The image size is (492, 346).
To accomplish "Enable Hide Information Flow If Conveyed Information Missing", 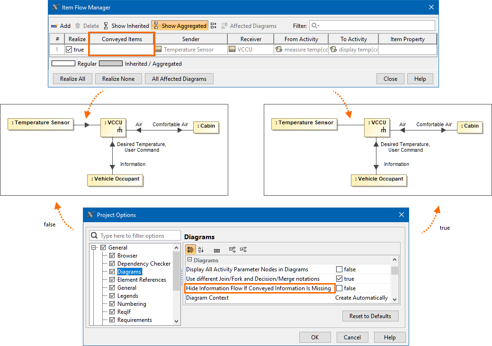I will [x=339, y=288].
